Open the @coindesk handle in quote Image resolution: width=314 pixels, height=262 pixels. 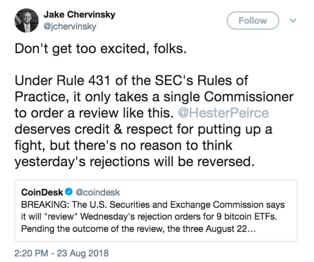pos(99,192)
